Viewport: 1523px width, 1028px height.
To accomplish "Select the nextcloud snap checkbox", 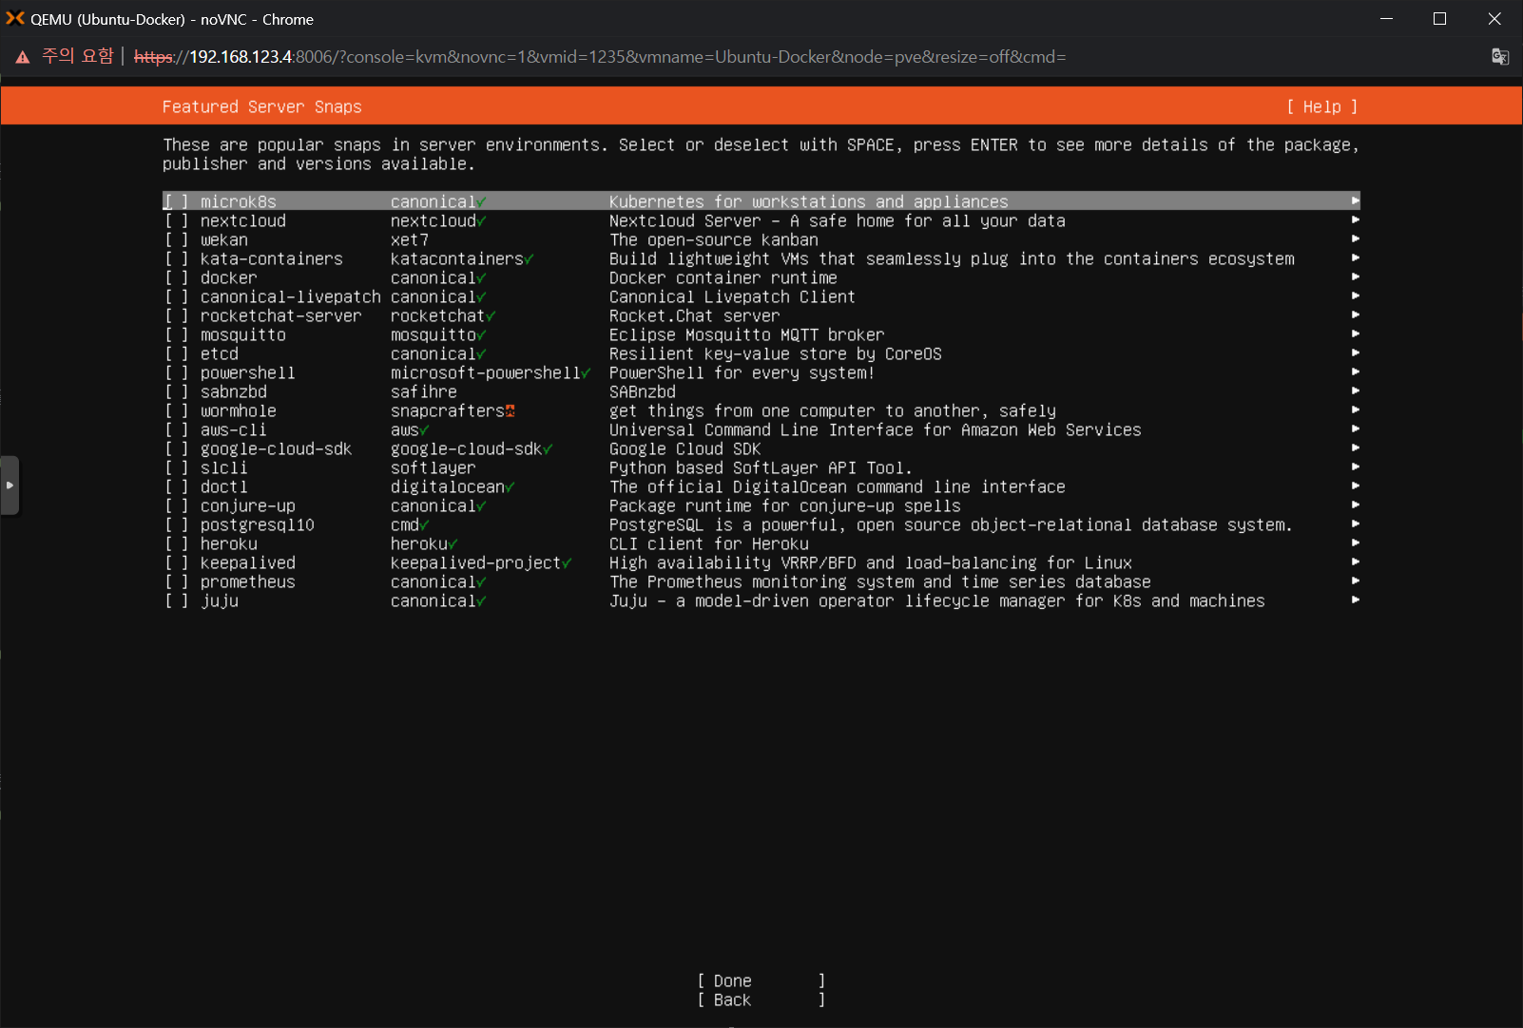I will tap(176, 220).
